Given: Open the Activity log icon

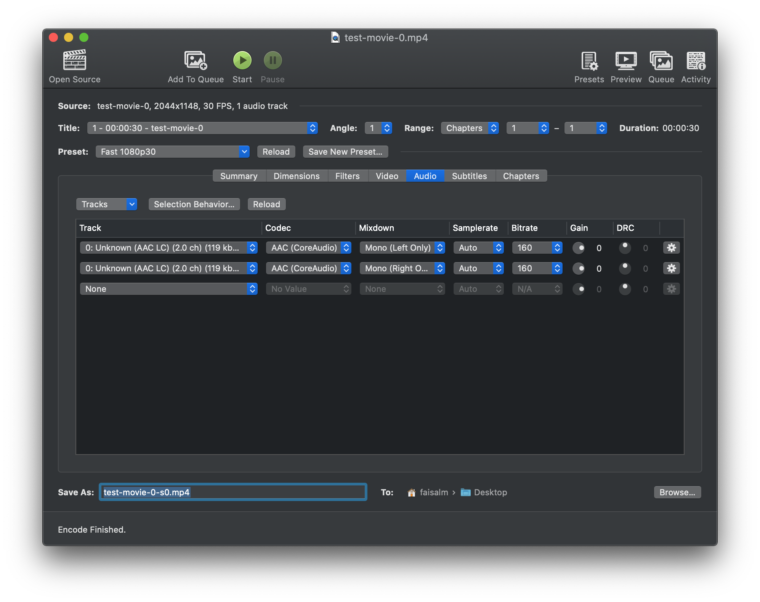Looking at the screenshot, I should coord(696,61).
